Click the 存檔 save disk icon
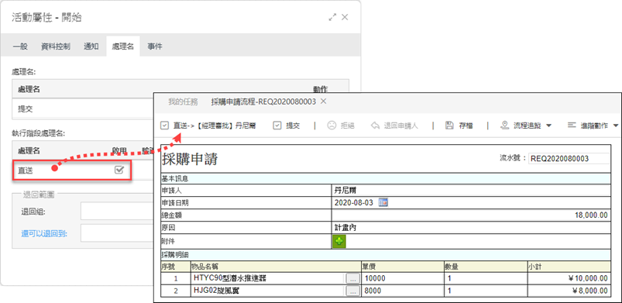The height and width of the screenshot is (303, 622). [x=449, y=126]
